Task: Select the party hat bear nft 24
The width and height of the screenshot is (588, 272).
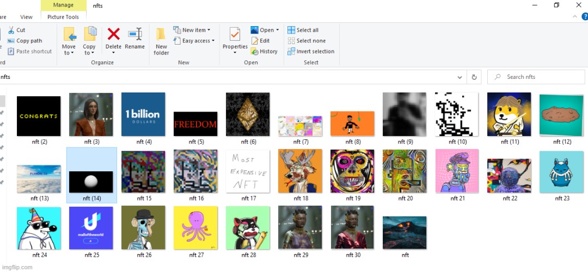Action: point(39,228)
